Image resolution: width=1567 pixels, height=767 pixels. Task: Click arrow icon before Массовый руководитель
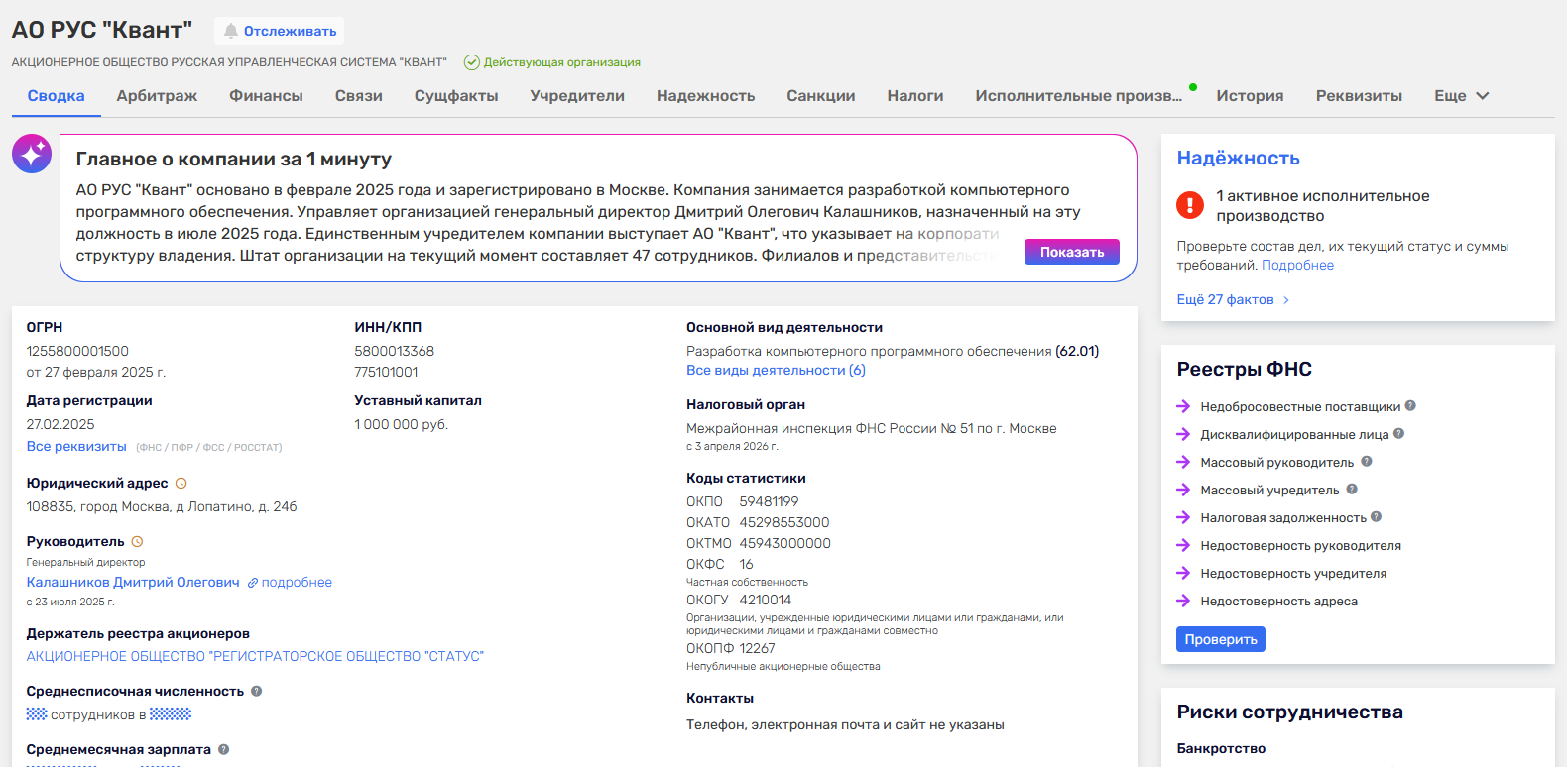coord(1183,462)
